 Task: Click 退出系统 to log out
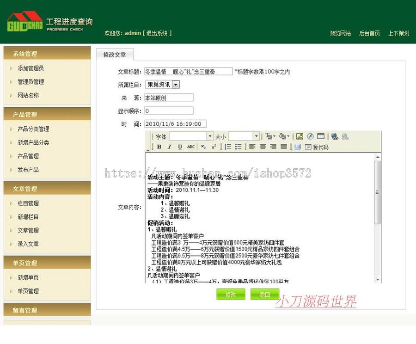(157, 33)
